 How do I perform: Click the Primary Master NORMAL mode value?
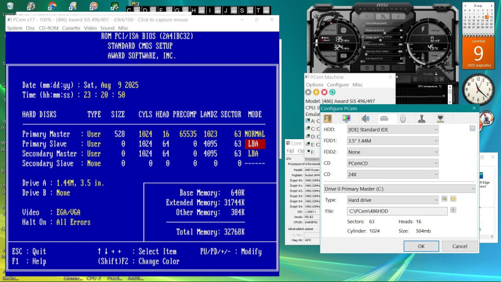(255, 134)
